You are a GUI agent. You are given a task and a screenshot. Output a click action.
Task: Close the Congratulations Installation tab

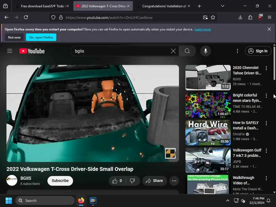coord(189,6)
